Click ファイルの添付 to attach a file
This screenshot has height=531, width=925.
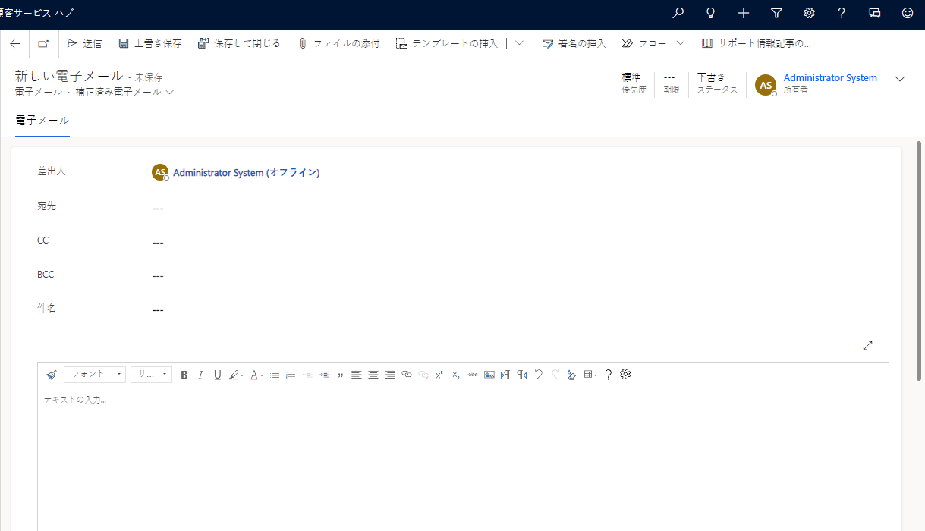click(x=338, y=43)
